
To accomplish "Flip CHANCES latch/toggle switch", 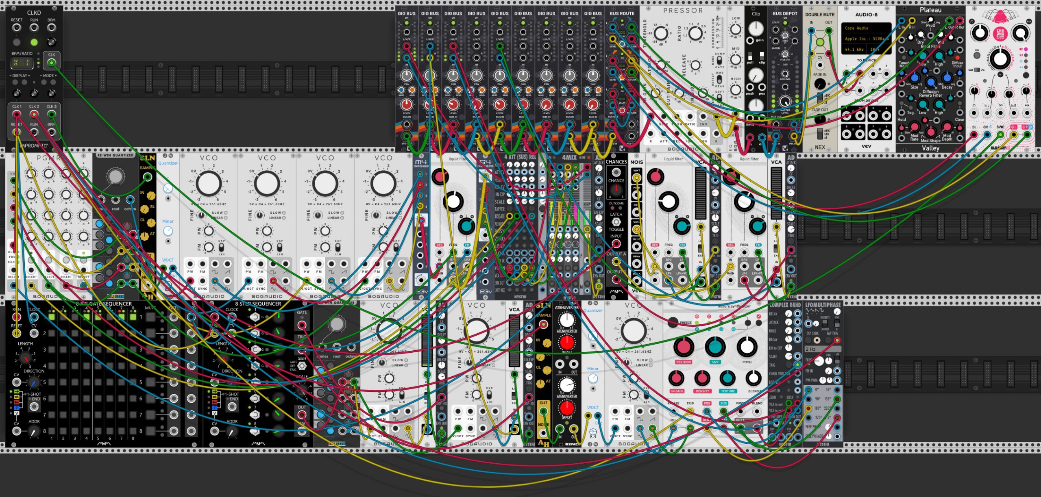I will pos(616,222).
